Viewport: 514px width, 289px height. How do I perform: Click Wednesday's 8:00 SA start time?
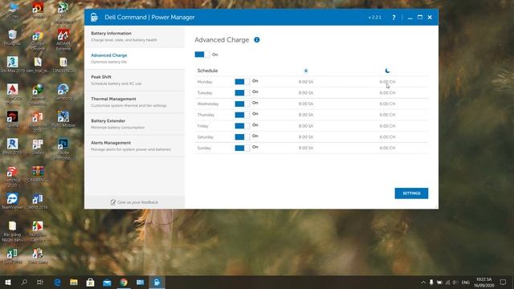coord(306,104)
